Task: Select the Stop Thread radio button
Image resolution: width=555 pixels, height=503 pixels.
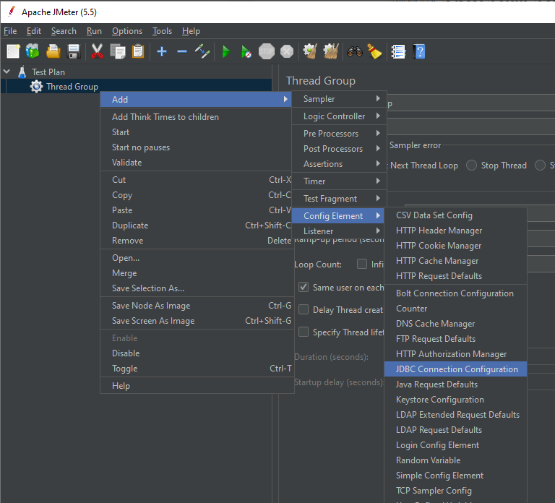Action: click(x=472, y=165)
